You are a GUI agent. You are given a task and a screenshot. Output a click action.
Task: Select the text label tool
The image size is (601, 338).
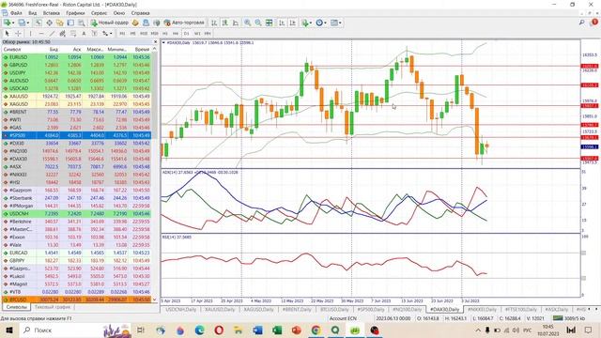tap(94, 34)
